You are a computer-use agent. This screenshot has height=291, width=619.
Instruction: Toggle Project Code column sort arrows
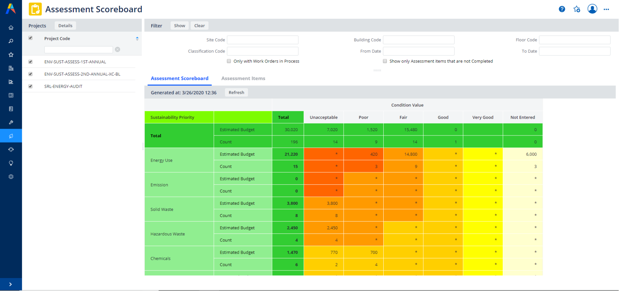(137, 38)
